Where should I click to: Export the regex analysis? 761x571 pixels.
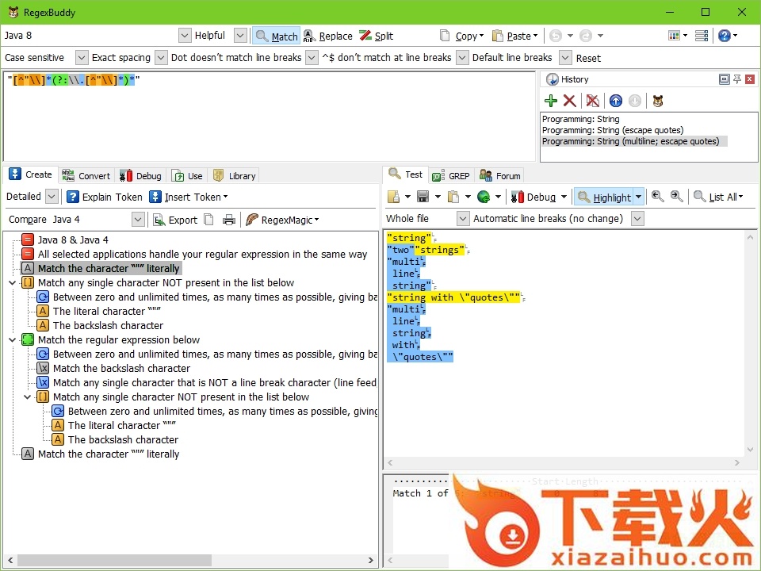[x=175, y=220]
